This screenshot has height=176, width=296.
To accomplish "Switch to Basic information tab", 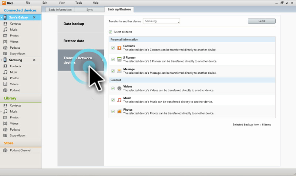I will tap(60, 10).
